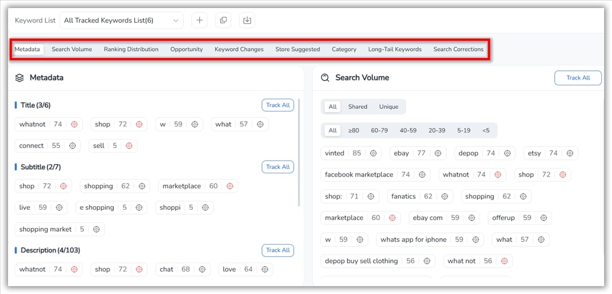The image size is (612, 294).
Task: Open the Long-Tail Keywords tab
Action: (395, 49)
